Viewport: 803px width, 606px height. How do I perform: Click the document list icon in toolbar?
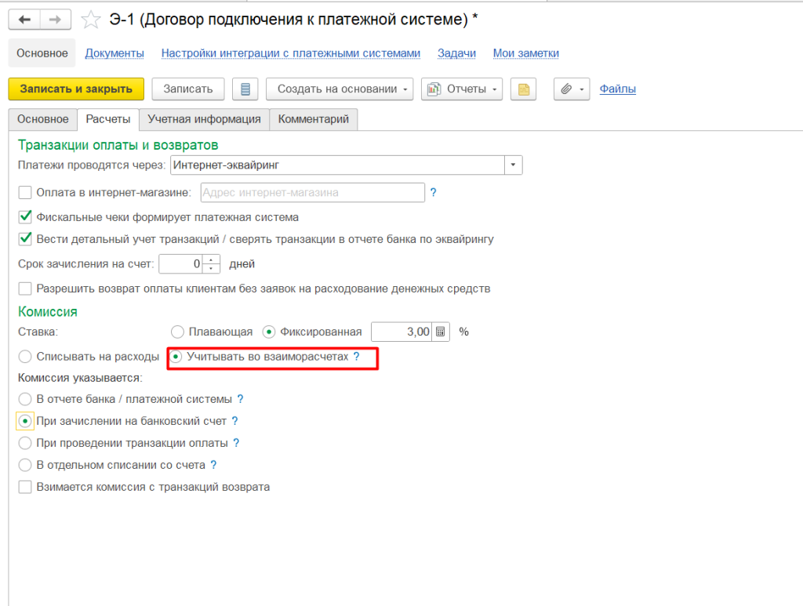[x=245, y=89]
